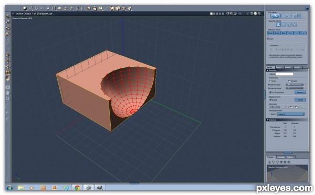Click arrow beside Vertex Object 1 title

pyautogui.click(x=13, y=14)
